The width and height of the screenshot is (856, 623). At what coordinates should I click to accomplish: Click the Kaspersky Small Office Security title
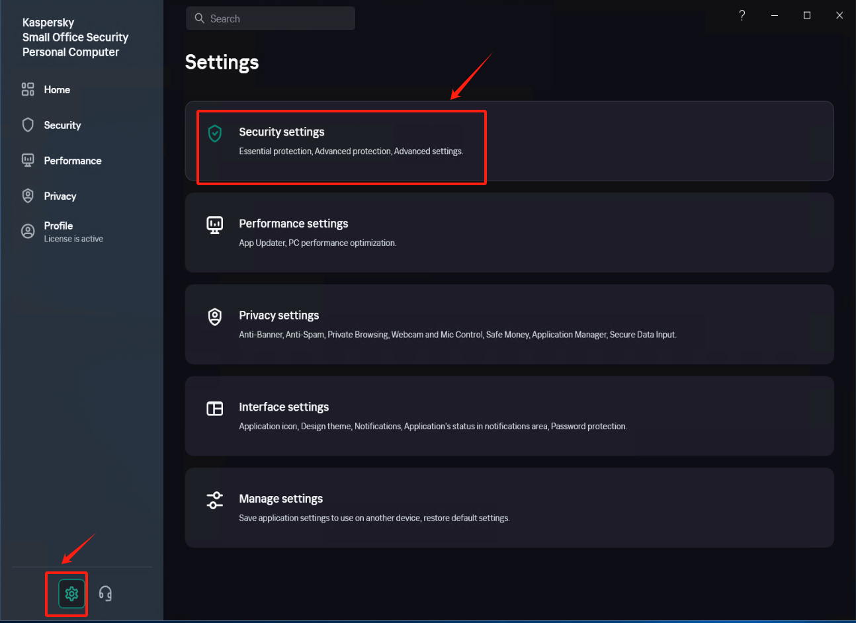point(75,37)
